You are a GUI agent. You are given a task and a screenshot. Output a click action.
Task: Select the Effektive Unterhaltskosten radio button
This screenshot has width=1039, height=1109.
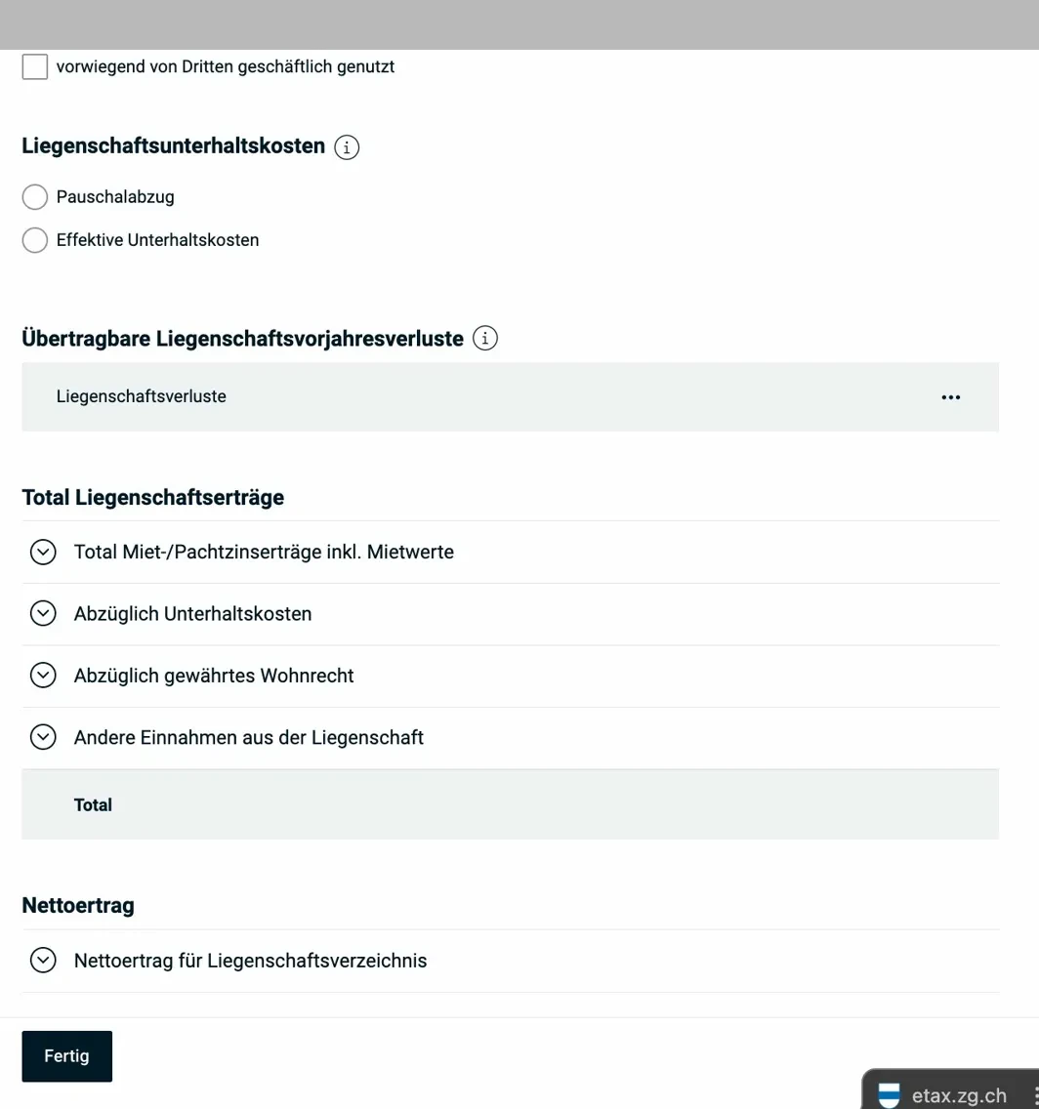(34, 239)
